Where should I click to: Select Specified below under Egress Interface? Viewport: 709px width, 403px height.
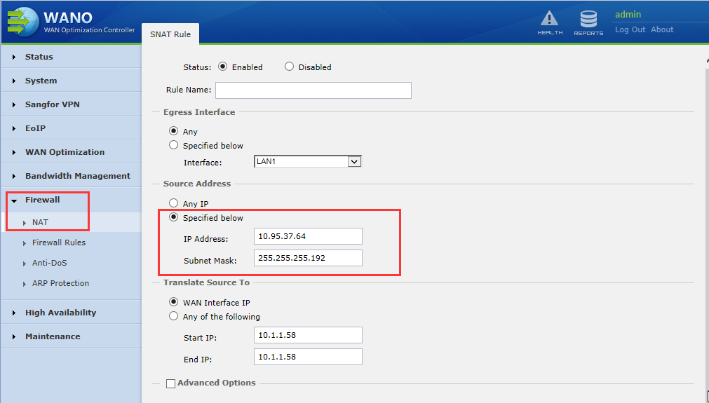tap(174, 146)
